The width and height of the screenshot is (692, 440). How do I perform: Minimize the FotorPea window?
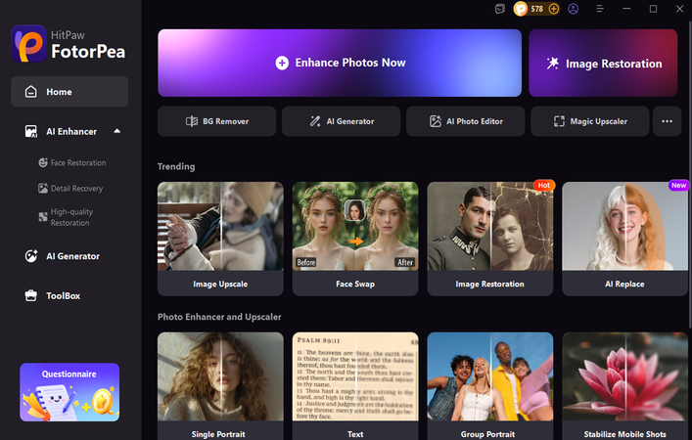(626, 9)
